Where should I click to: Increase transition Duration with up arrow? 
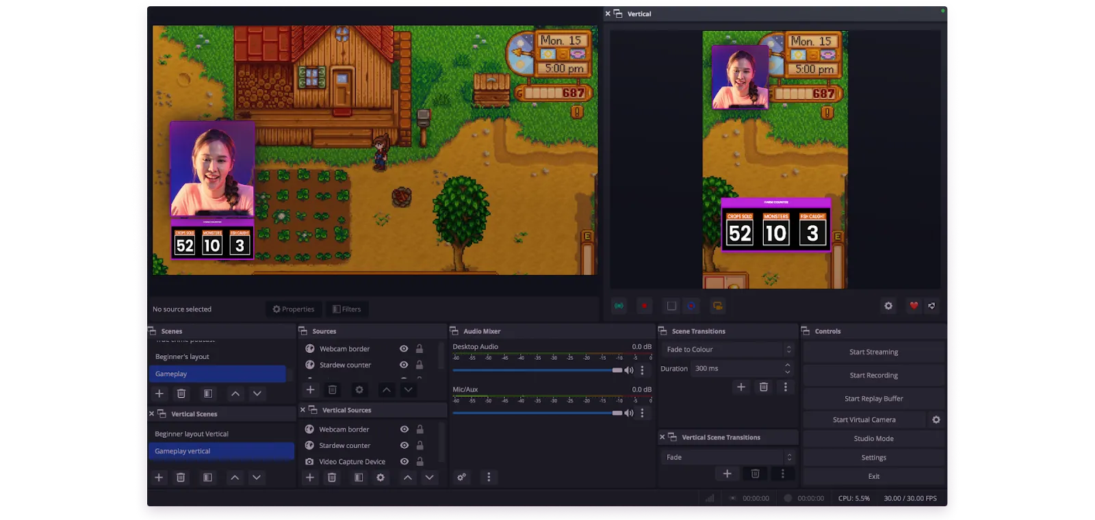click(788, 365)
